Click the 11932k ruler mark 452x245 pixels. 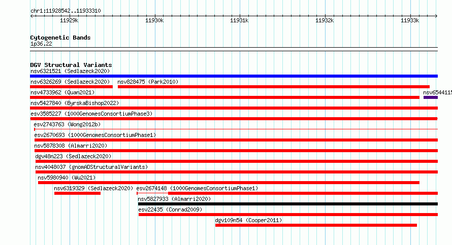point(325,21)
